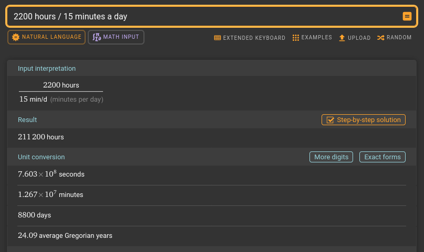Show More digits for unit conversions

click(x=331, y=157)
